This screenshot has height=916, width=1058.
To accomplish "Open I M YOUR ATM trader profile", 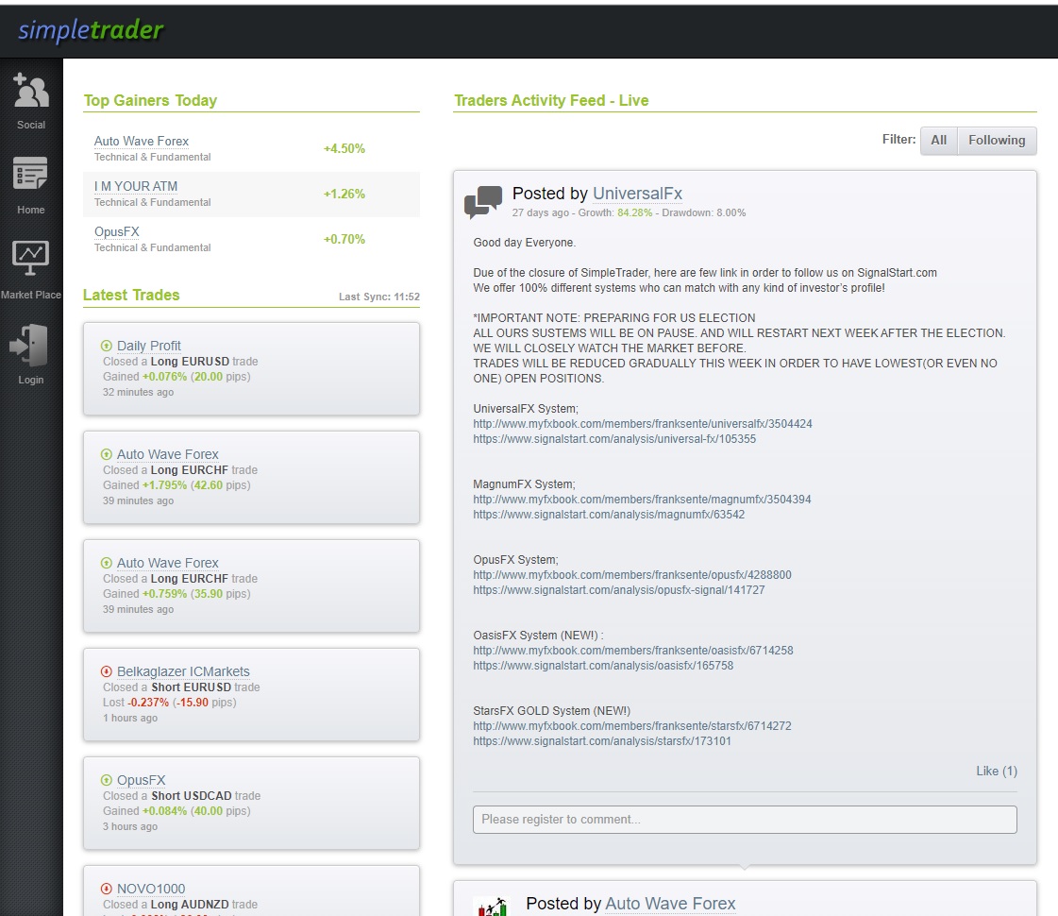I will (136, 186).
